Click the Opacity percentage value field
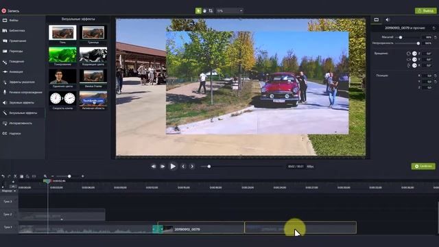Screen dimensions: 439x247 click(x=427, y=43)
